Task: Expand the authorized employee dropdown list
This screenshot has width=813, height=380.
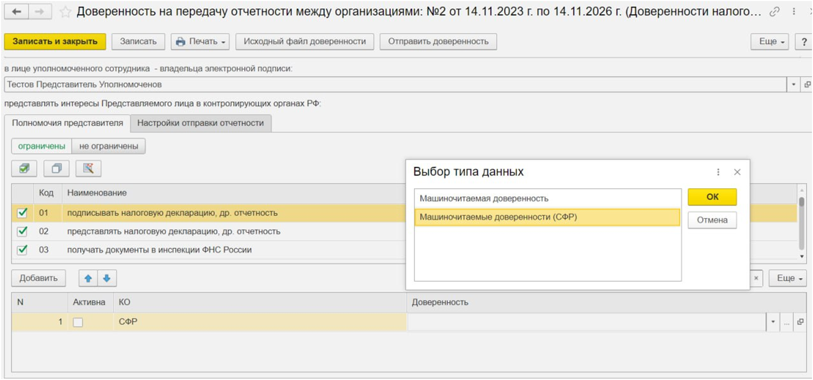Action: [x=793, y=85]
